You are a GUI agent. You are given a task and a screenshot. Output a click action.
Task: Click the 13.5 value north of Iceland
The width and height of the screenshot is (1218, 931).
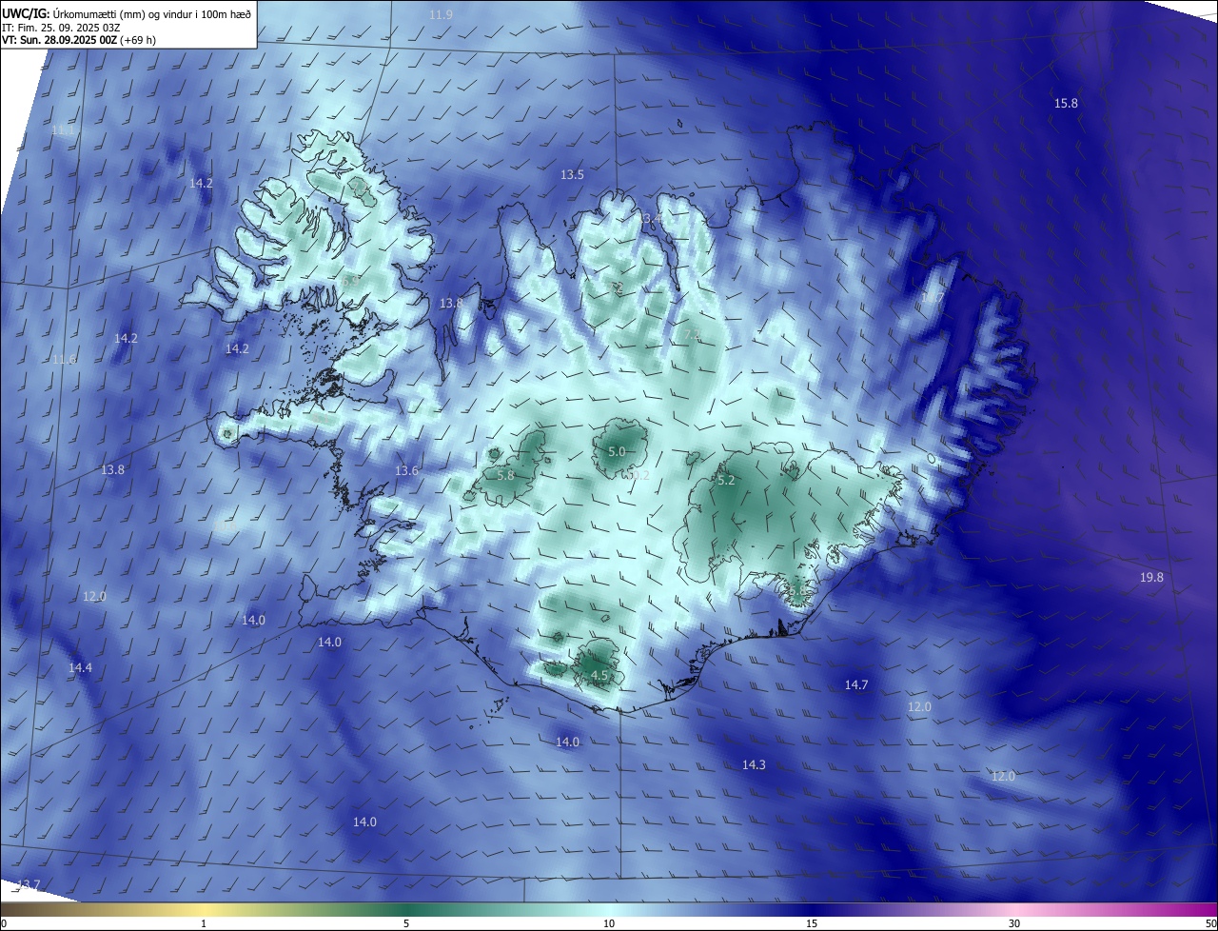point(572,174)
